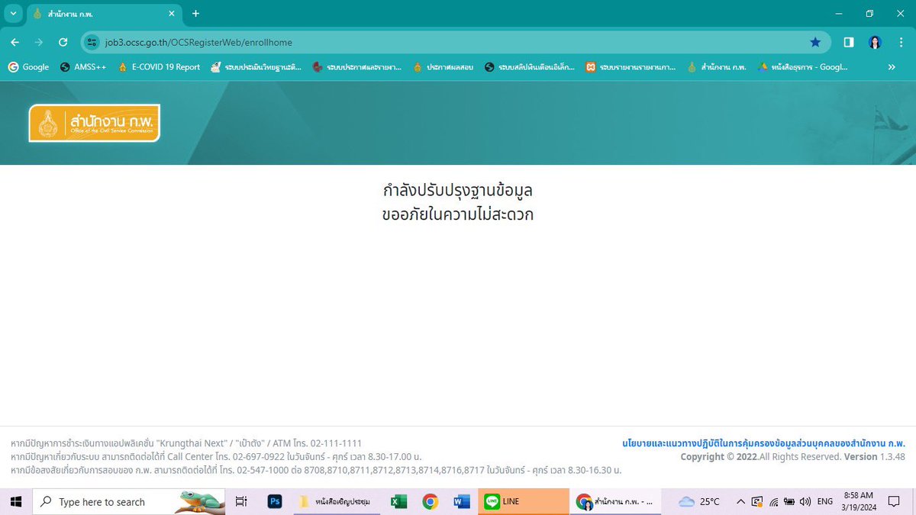916x515 pixels.
Task: Click the E-COVID 19 Report bookmark
Action: pyautogui.click(x=161, y=67)
